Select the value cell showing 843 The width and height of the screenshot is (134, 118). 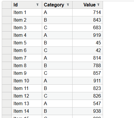pyautogui.click(x=88, y=20)
